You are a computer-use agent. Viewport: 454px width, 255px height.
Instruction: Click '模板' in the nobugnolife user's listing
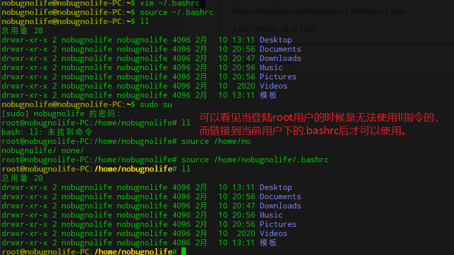(268, 95)
